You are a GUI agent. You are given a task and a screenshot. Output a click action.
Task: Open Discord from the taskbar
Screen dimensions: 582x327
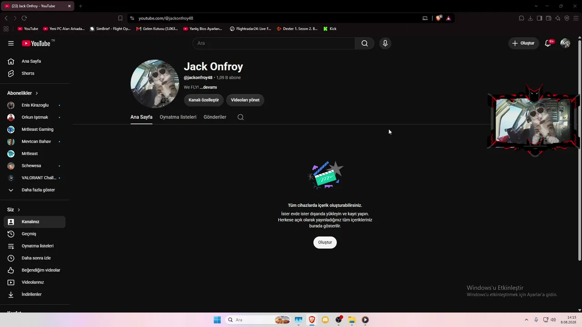(325, 320)
